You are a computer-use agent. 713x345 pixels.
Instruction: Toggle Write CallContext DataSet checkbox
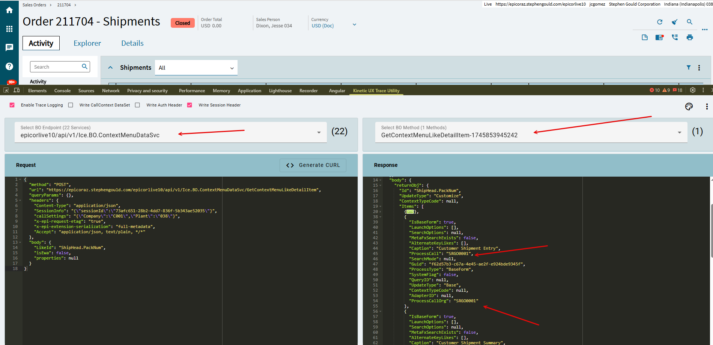point(71,105)
